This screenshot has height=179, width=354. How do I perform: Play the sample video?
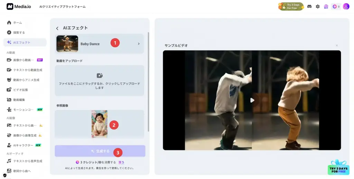pyautogui.click(x=252, y=100)
